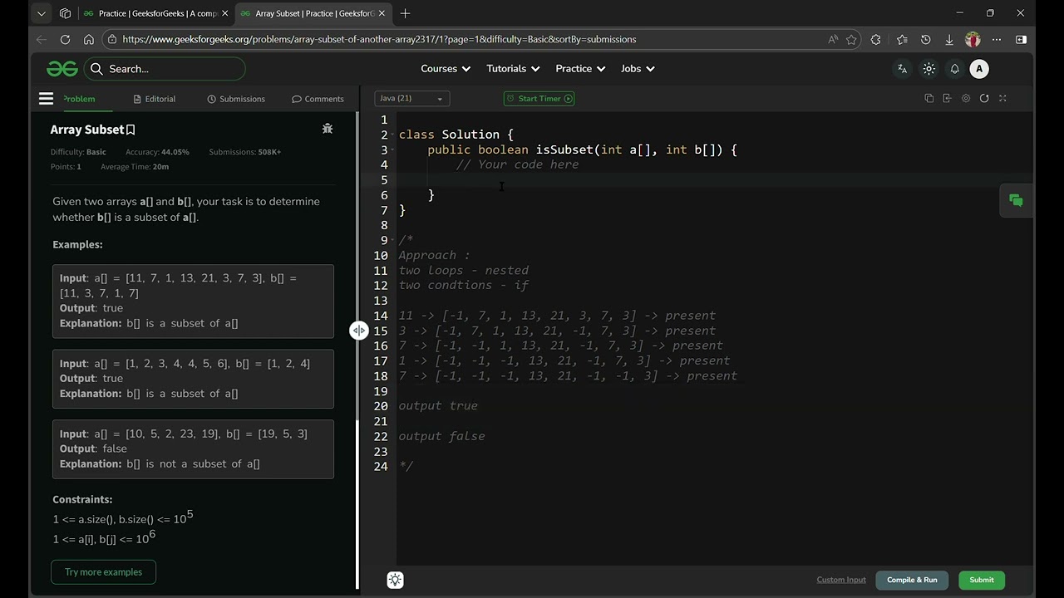Open browser settings and more menu
The image size is (1064, 598).
click(x=997, y=39)
